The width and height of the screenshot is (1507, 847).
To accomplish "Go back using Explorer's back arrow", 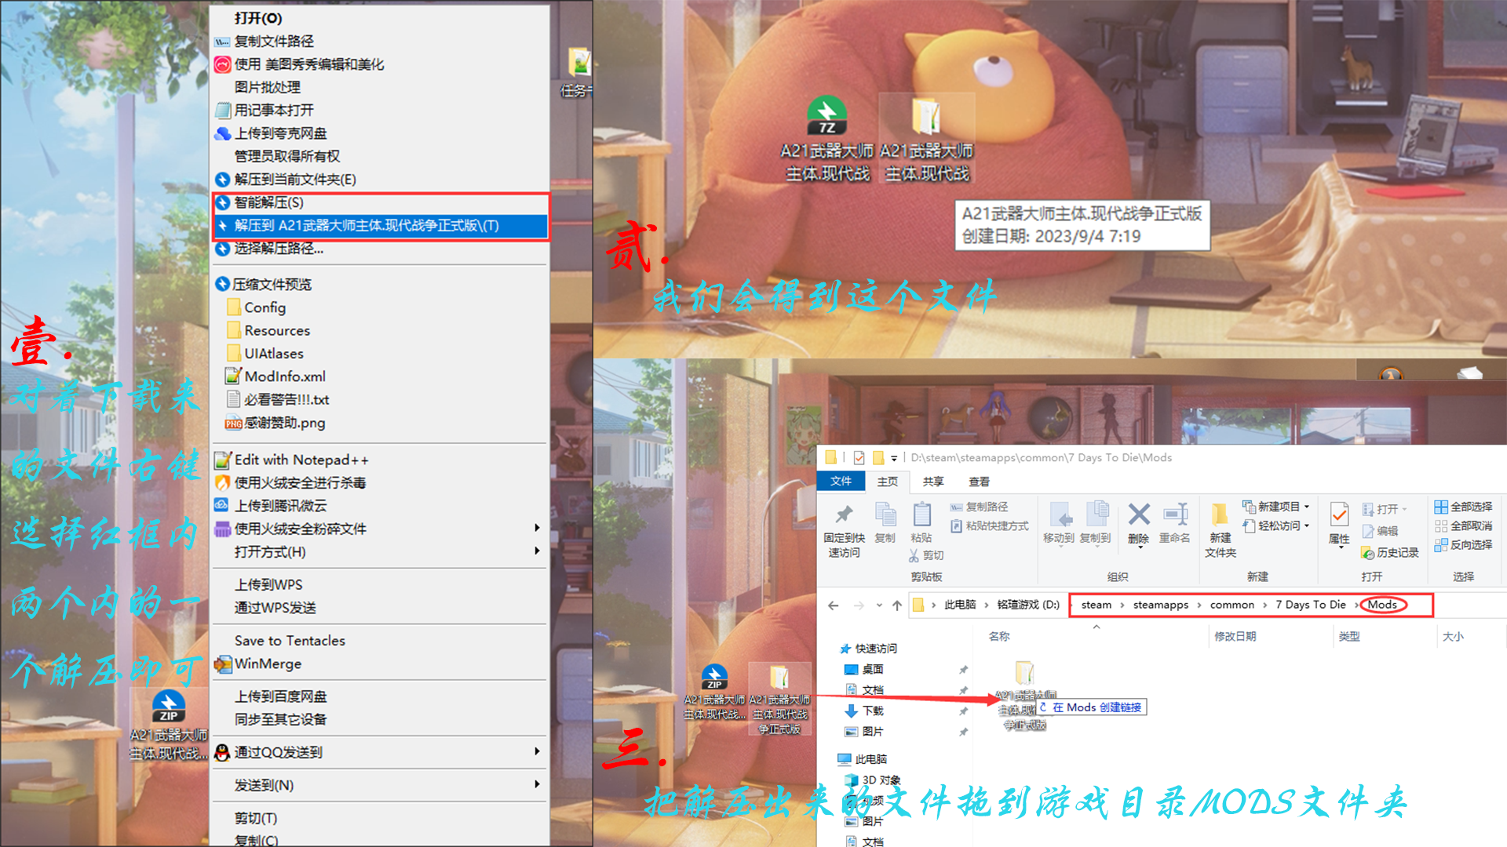I will (x=834, y=605).
